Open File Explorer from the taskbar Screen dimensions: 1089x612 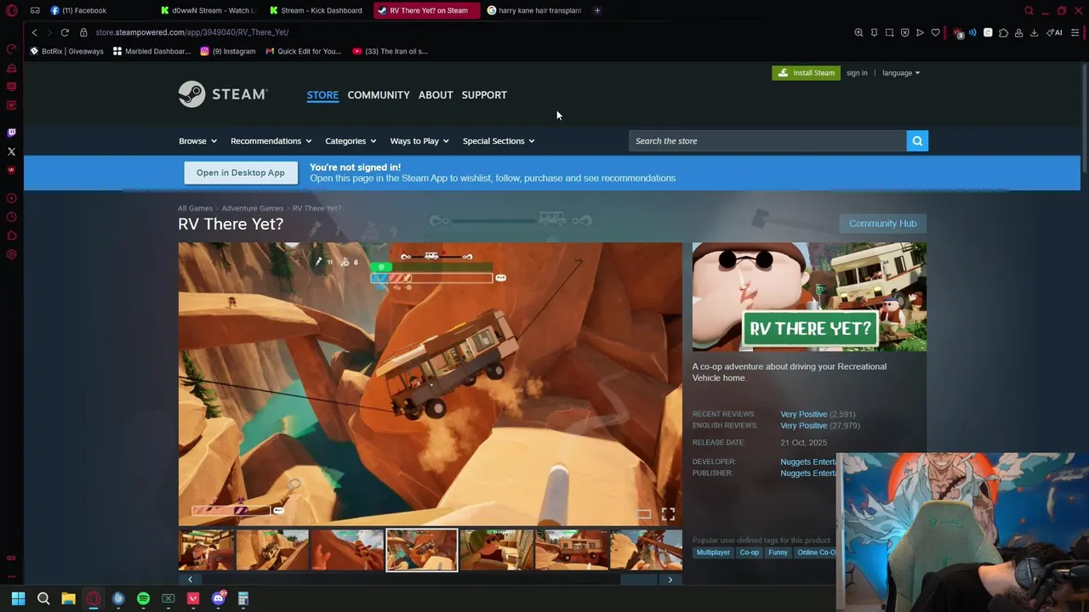point(68,598)
